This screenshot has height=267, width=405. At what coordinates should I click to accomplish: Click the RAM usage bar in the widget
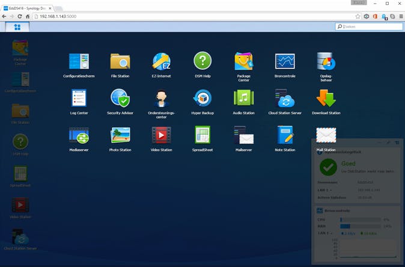point(361,226)
